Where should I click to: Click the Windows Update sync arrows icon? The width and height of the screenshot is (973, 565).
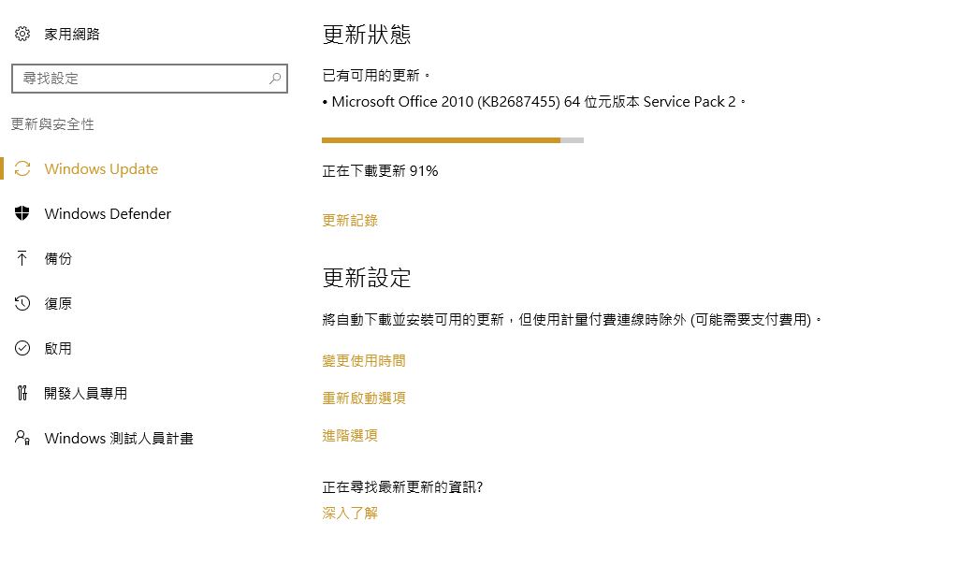(x=22, y=169)
